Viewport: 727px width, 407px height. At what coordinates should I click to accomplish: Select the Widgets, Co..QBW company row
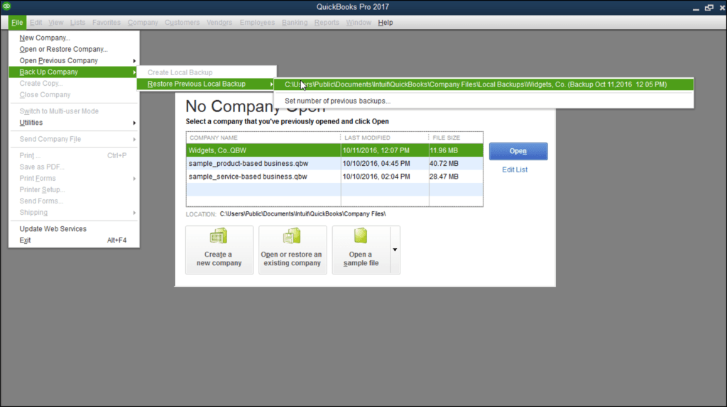[x=334, y=150]
